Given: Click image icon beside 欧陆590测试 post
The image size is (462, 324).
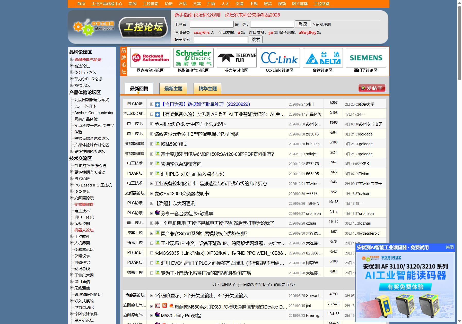Looking at the screenshot, I should (x=158, y=143).
